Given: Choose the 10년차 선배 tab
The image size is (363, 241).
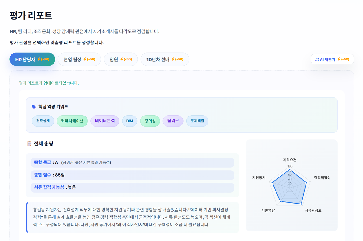Looking at the screenshot, I should (x=165, y=59).
